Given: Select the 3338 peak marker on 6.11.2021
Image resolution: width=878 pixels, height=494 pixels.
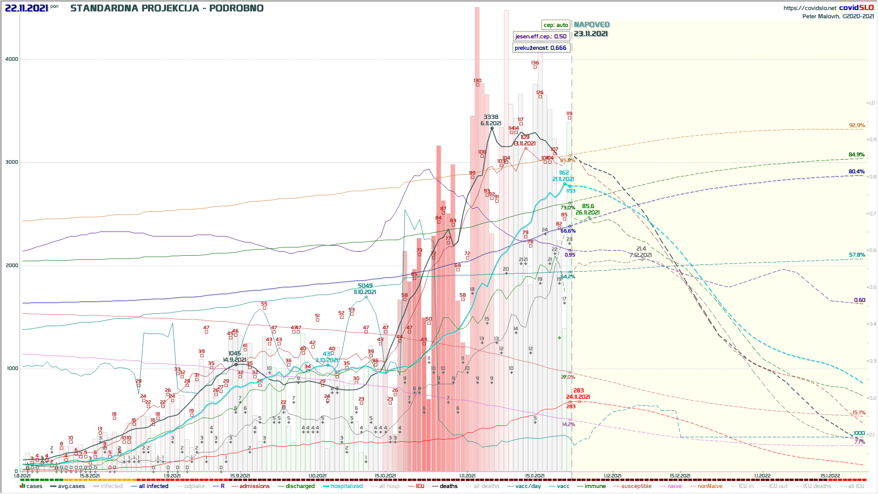Looking at the screenshot, I should click(492, 129).
